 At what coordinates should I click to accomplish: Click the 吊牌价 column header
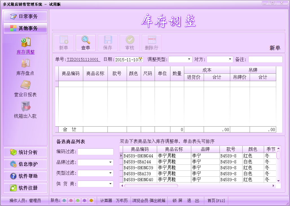pyautogui.click(x=240, y=77)
